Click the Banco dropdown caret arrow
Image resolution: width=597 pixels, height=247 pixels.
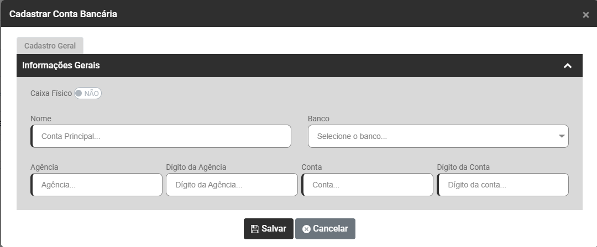click(x=562, y=136)
